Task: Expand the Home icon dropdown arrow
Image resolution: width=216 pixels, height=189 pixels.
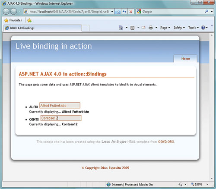Action: [127, 28]
